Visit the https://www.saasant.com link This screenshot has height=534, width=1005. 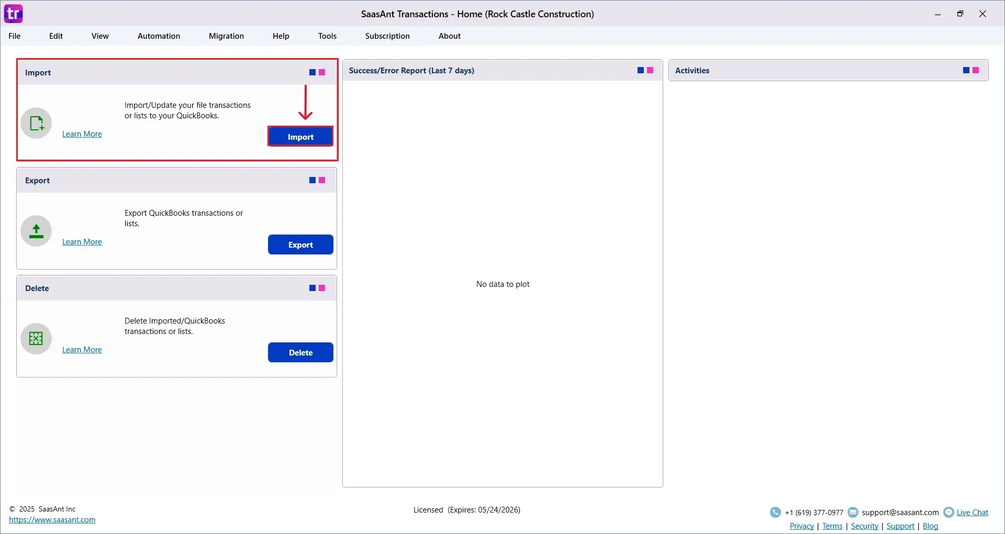[x=52, y=519]
